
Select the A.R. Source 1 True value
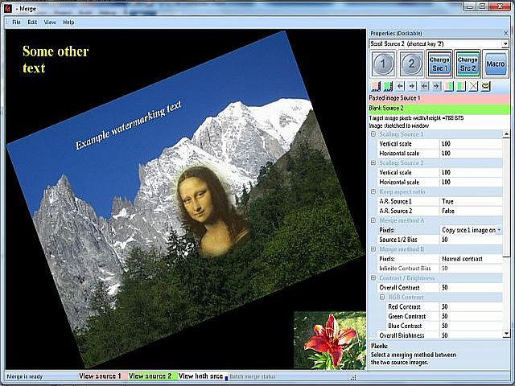(x=471, y=201)
